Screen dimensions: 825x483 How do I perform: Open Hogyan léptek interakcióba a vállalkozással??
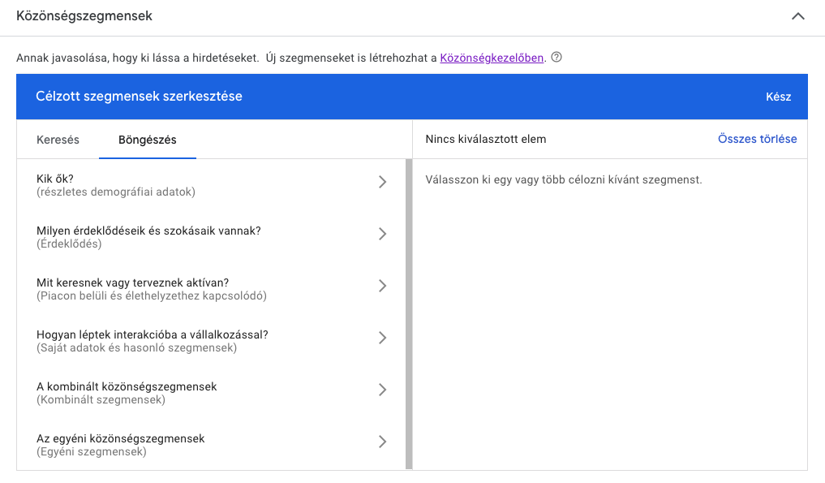tap(152, 334)
